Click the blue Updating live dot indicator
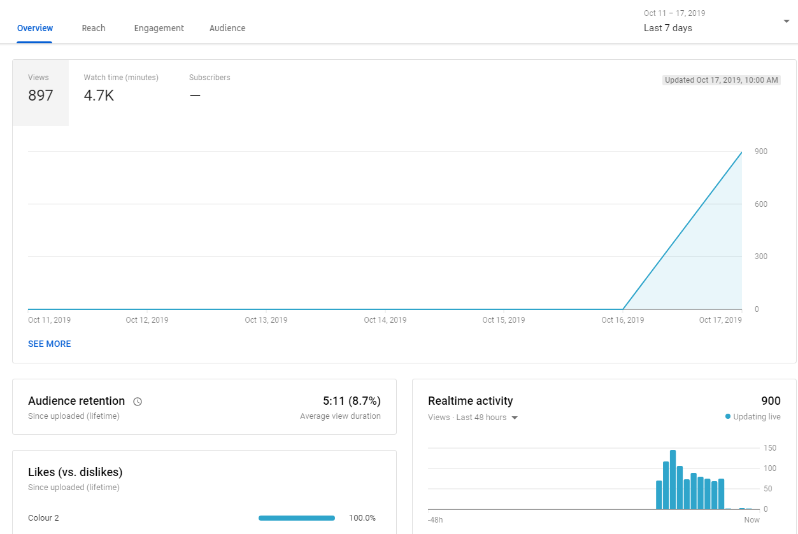This screenshot has height=534, width=798. [x=728, y=417]
